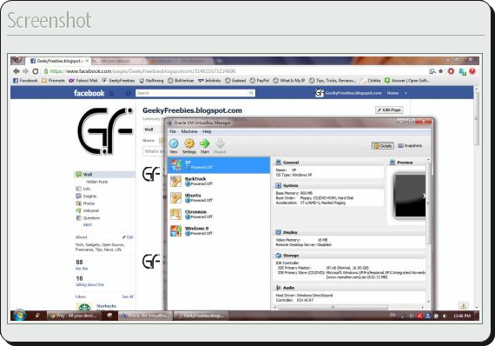Reload the Facebook page in browser
The width and height of the screenshot is (495, 346).
[36, 71]
